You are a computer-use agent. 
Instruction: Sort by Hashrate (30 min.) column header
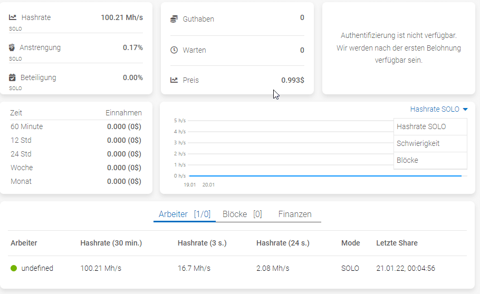(x=111, y=243)
